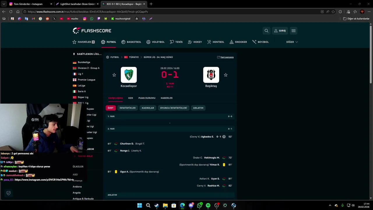
Task: Open LaLiga in pinned leagues
Action: point(81,85)
